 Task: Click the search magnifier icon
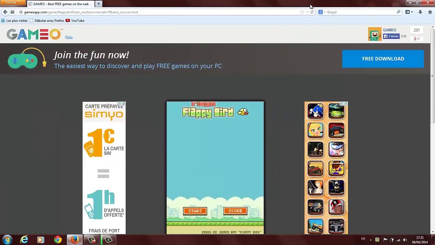tap(399, 12)
